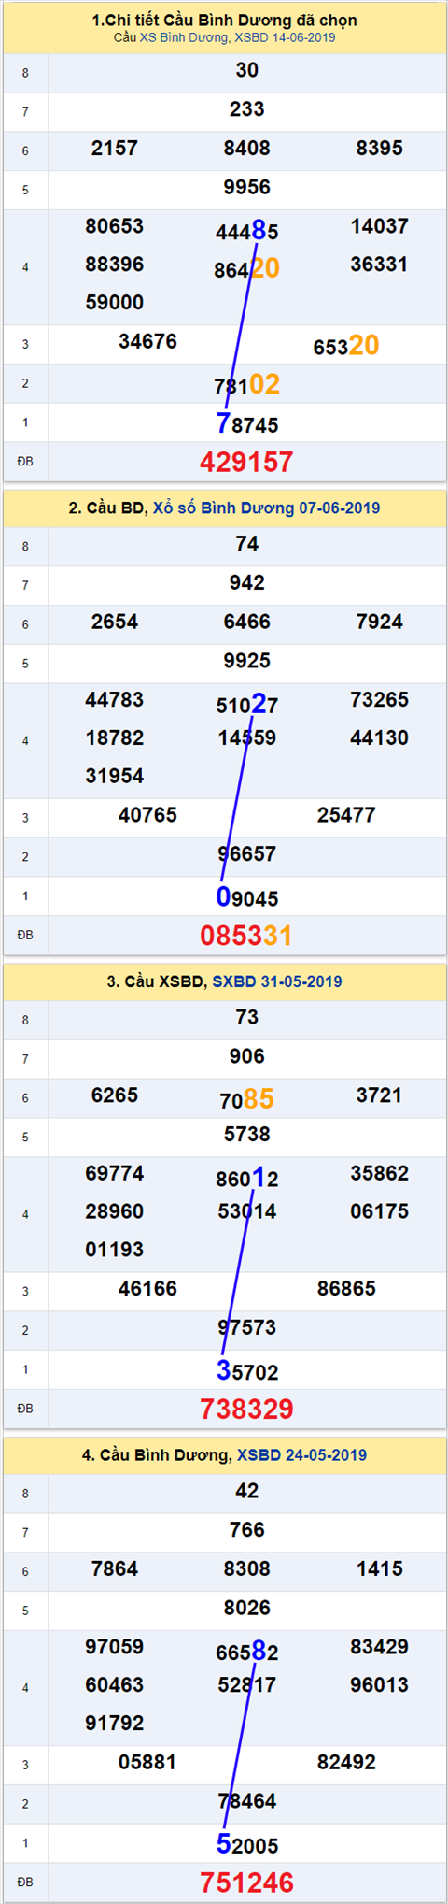Click the first prize number 52005

(x=247, y=1844)
